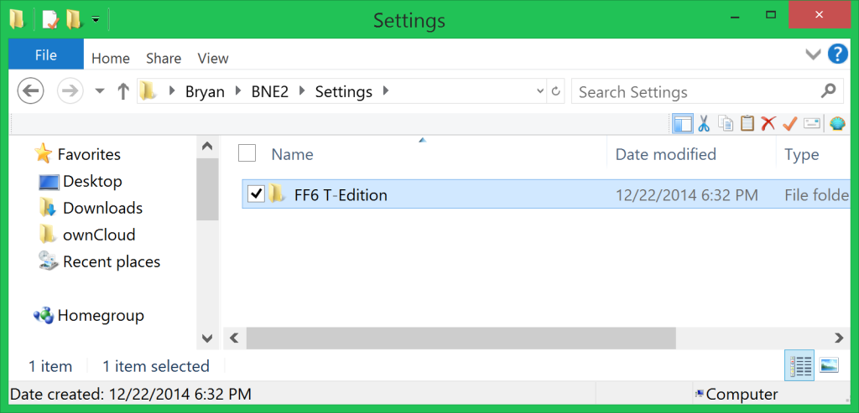This screenshot has width=859, height=413.
Task: Click the clipboard Paste icon
Action: pyautogui.click(x=747, y=124)
